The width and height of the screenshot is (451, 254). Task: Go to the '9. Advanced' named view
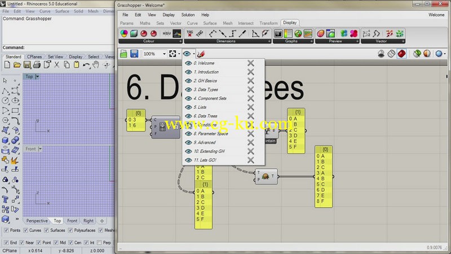pyautogui.click(x=204, y=143)
